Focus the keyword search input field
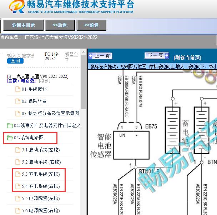Image resolution: width=217 pixels, height=215 pixels. click(20, 56)
